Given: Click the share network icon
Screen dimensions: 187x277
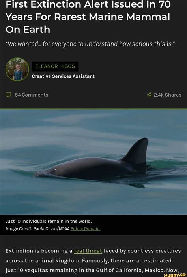Looking at the screenshot, I should click(x=149, y=95).
